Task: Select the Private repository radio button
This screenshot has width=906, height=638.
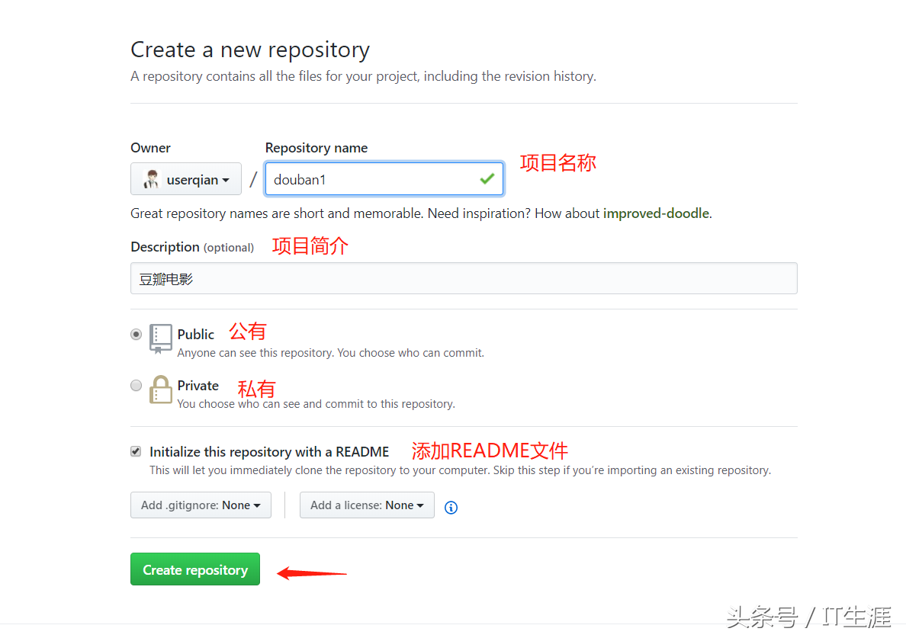Action: [136, 385]
